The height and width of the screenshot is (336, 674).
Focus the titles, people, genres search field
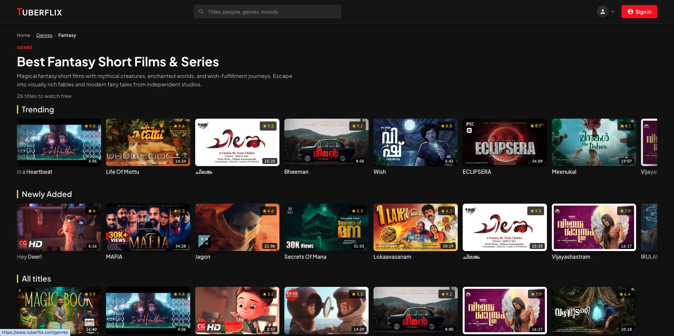pyautogui.click(x=267, y=12)
